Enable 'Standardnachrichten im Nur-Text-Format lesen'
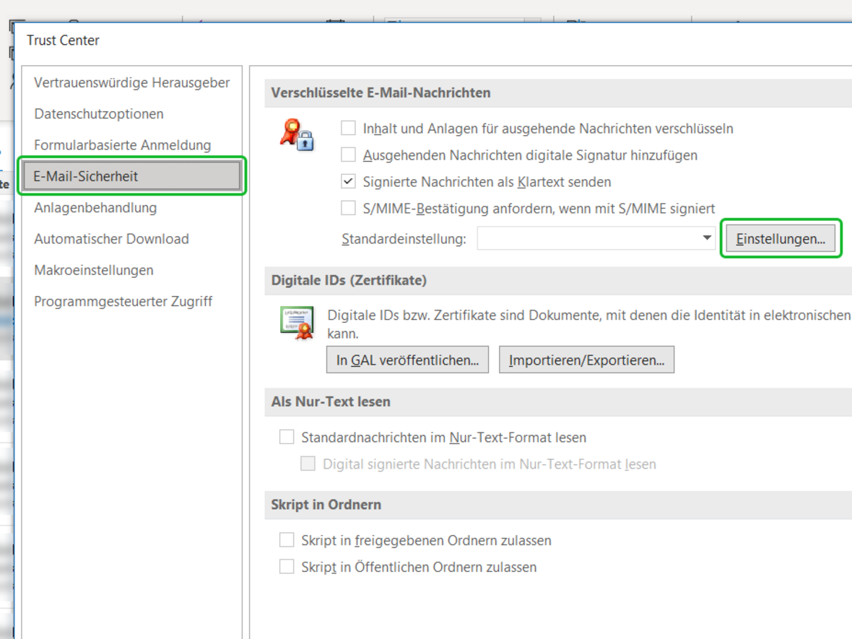This screenshot has width=852, height=639. pos(287,437)
